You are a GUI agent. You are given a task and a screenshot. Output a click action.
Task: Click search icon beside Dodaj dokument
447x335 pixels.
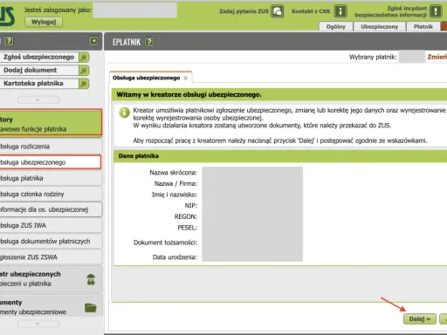click(x=84, y=71)
